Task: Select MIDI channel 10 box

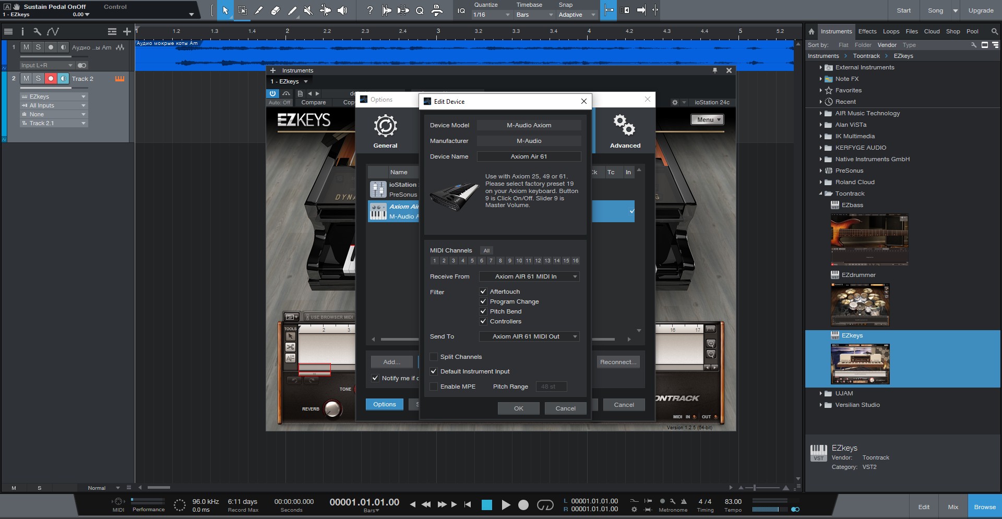Action: pyautogui.click(x=519, y=261)
